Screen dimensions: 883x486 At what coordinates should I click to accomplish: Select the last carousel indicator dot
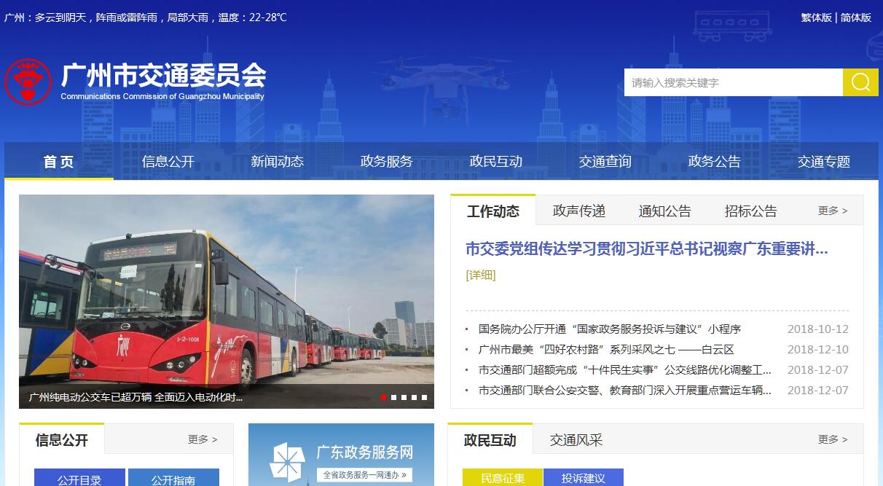(x=424, y=397)
